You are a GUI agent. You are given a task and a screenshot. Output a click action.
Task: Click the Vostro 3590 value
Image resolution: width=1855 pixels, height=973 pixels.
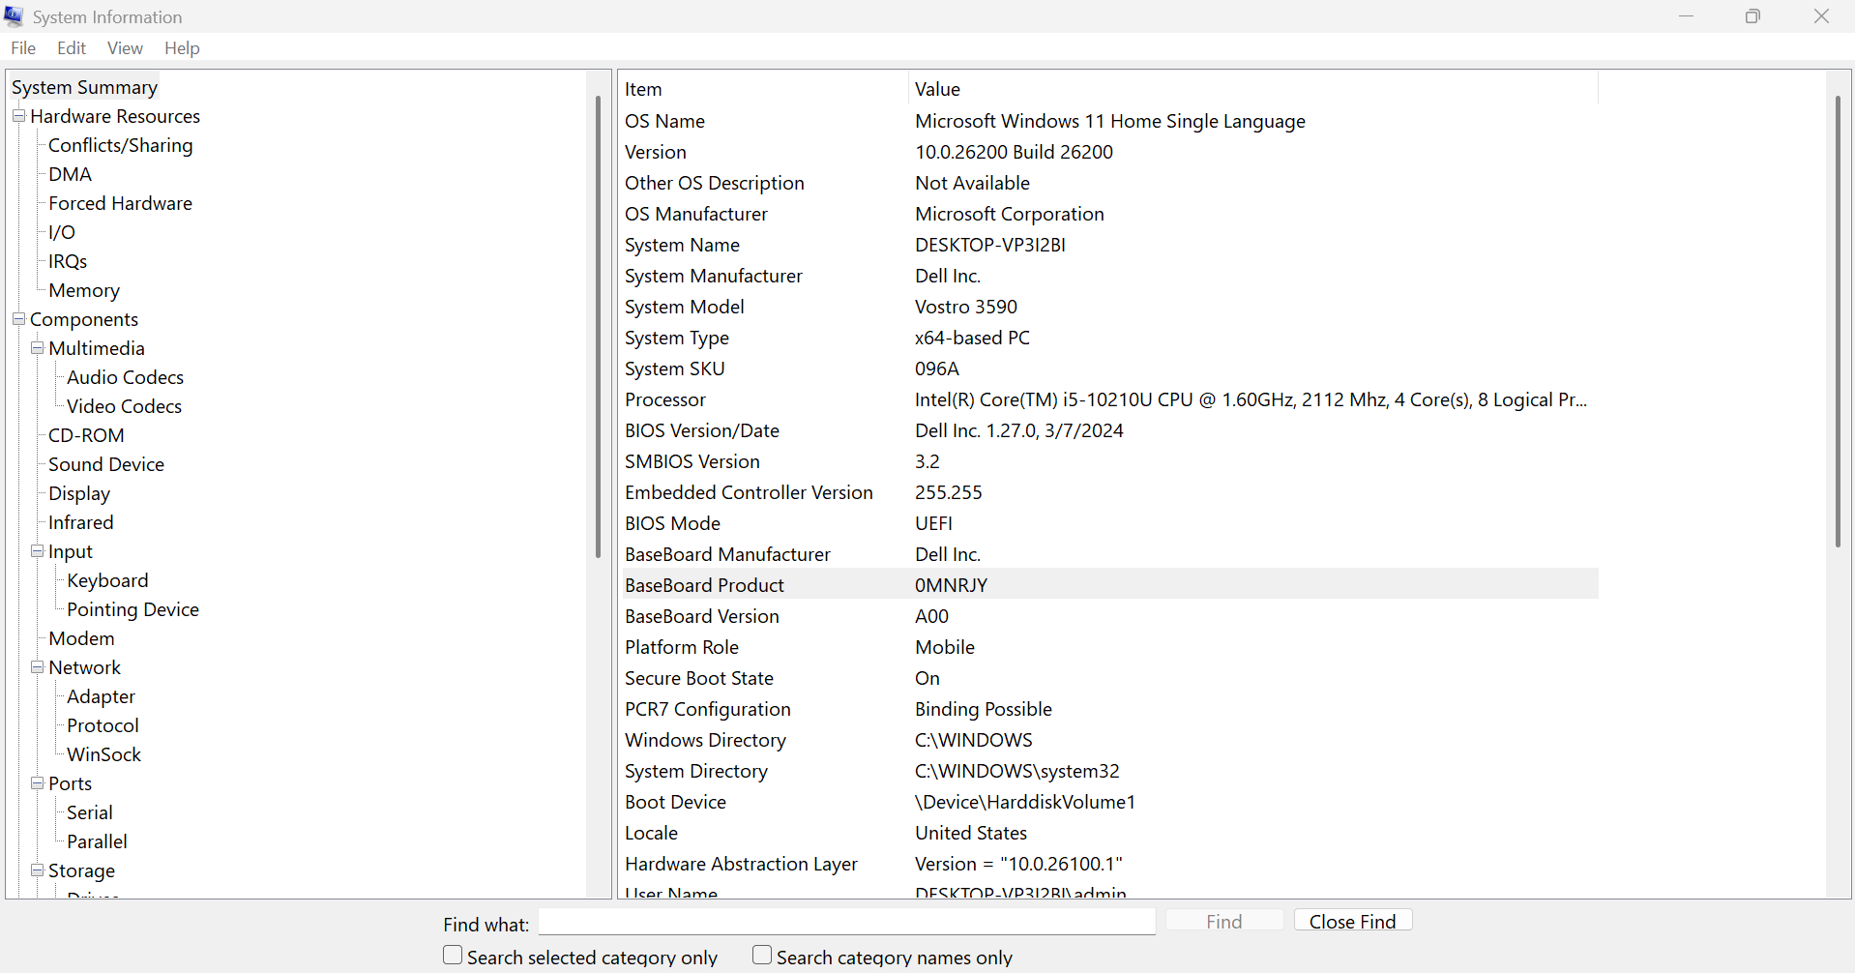966,307
